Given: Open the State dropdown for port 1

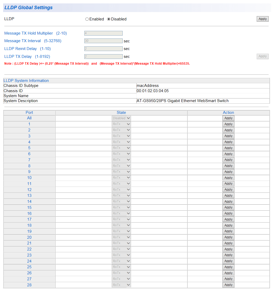Looking at the screenshot, I should pos(121,124).
